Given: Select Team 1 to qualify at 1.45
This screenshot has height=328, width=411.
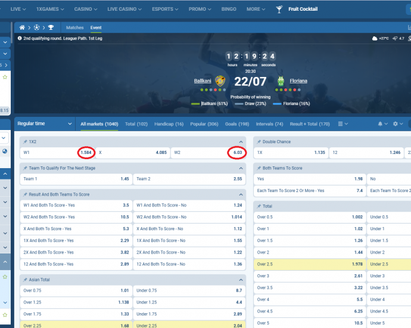Looking at the screenshot, I should pos(76,179).
